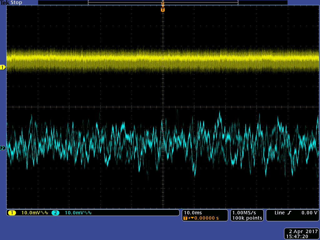Click the orange trigger delay T icon
Viewport: 320px width, 240px height.
[x=186, y=218]
